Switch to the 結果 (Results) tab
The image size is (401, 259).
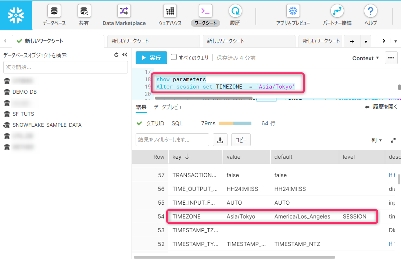(x=141, y=107)
